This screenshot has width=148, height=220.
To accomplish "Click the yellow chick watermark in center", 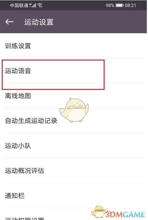I will [x=74, y=110].
